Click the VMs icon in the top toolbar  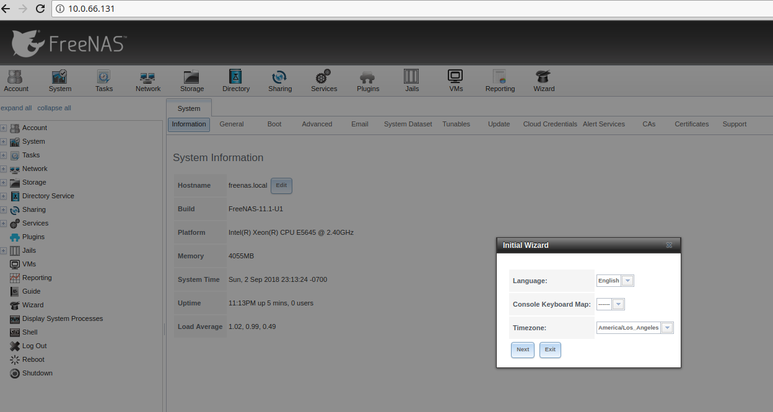455,81
